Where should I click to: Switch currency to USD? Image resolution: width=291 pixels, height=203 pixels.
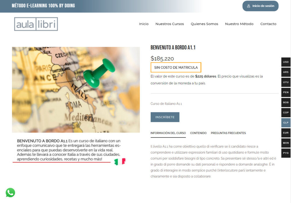[286, 62]
